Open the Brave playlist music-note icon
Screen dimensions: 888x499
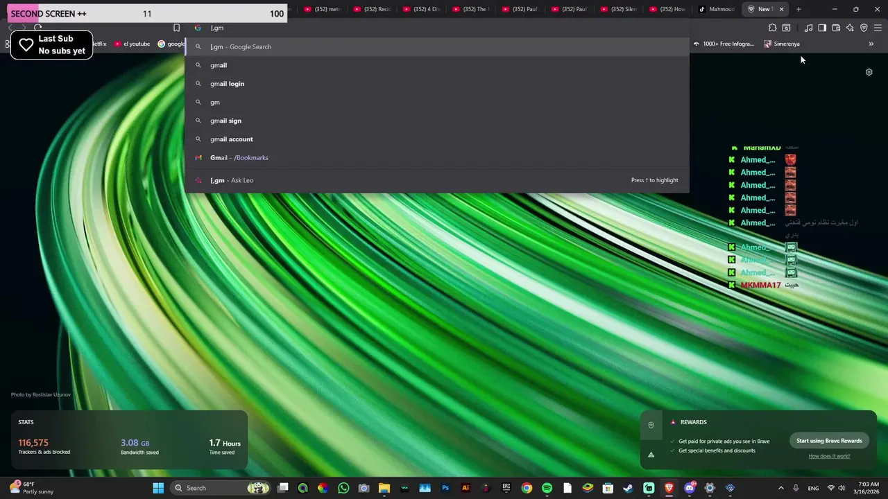pos(808,28)
